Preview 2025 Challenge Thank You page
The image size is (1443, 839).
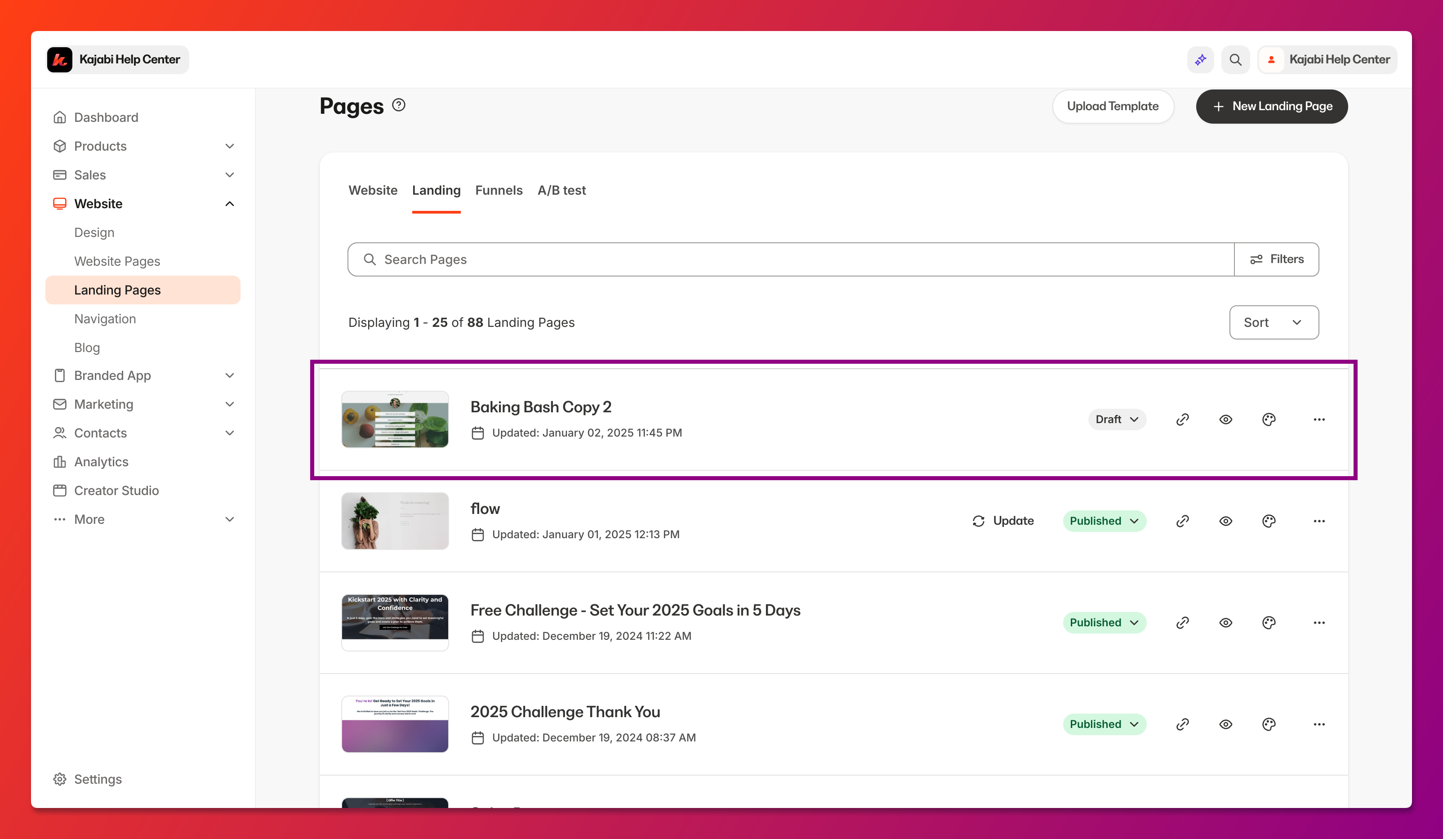click(1225, 724)
